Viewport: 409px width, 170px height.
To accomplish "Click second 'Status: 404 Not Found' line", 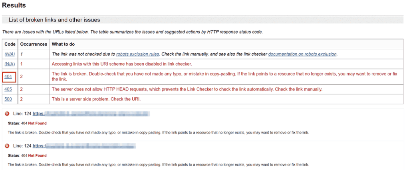I will (x=27, y=155).
